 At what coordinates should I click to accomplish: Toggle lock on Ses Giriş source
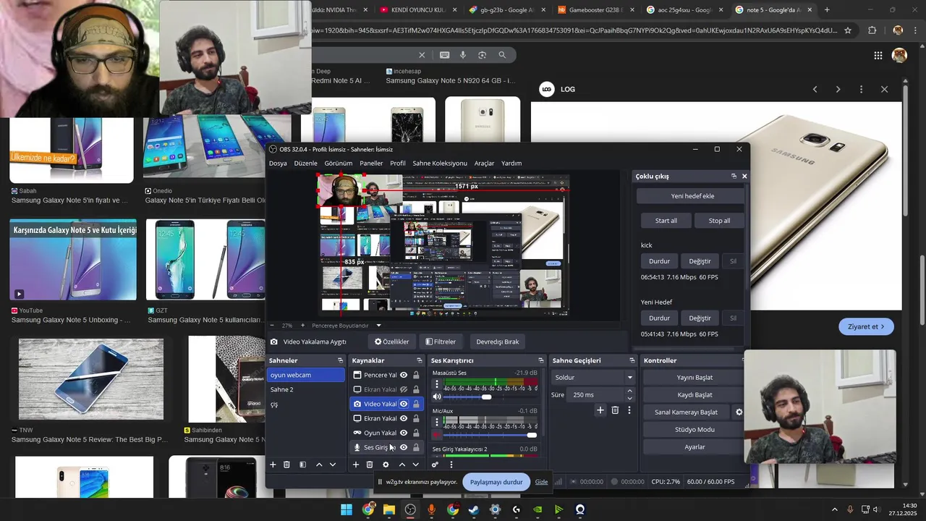416,447
